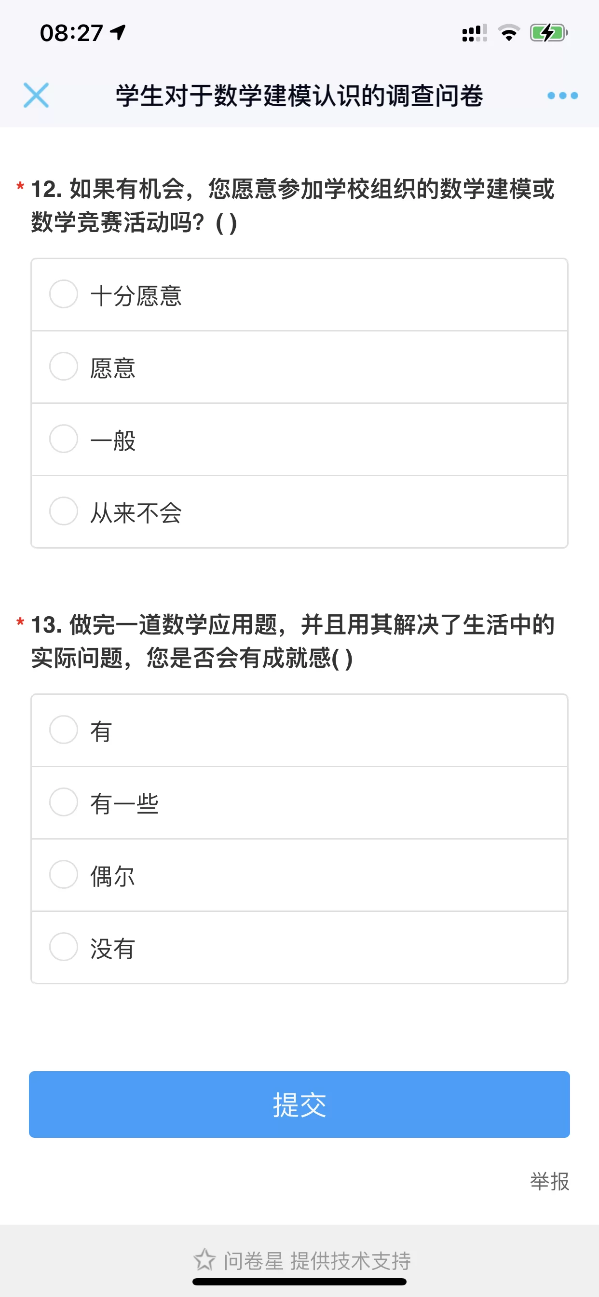Choose the 有一些 radio option
This screenshot has height=1297, width=599.
(x=64, y=802)
